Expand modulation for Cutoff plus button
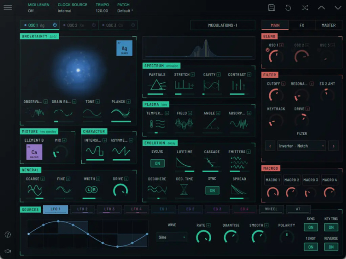This screenshot has width=346, height=259. 283,84
